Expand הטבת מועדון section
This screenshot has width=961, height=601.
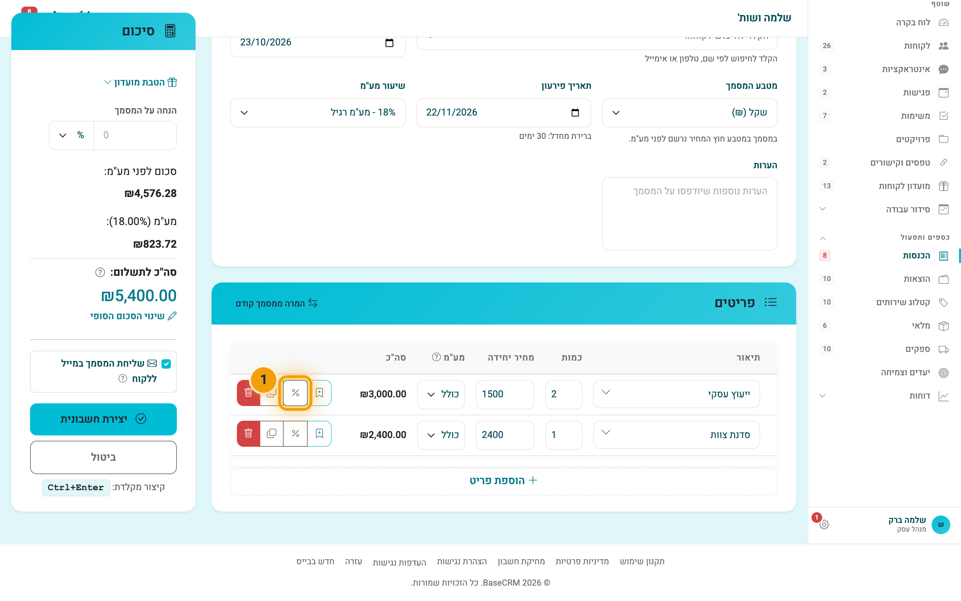pos(140,82)
